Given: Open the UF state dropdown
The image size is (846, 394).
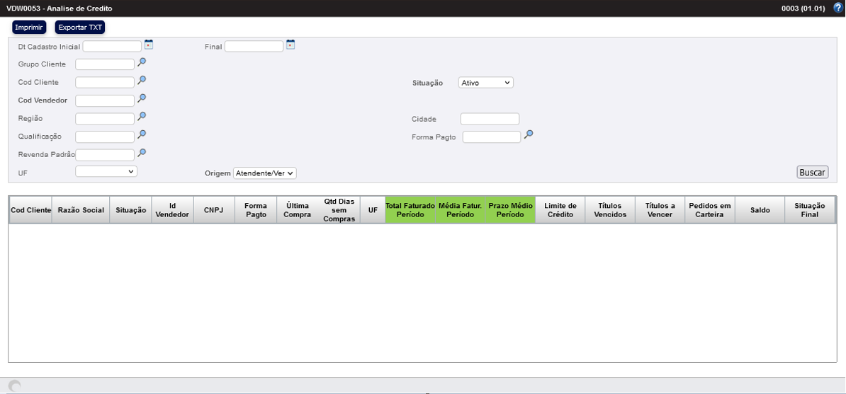Looking at the screenshot, I should coord(106,171).
